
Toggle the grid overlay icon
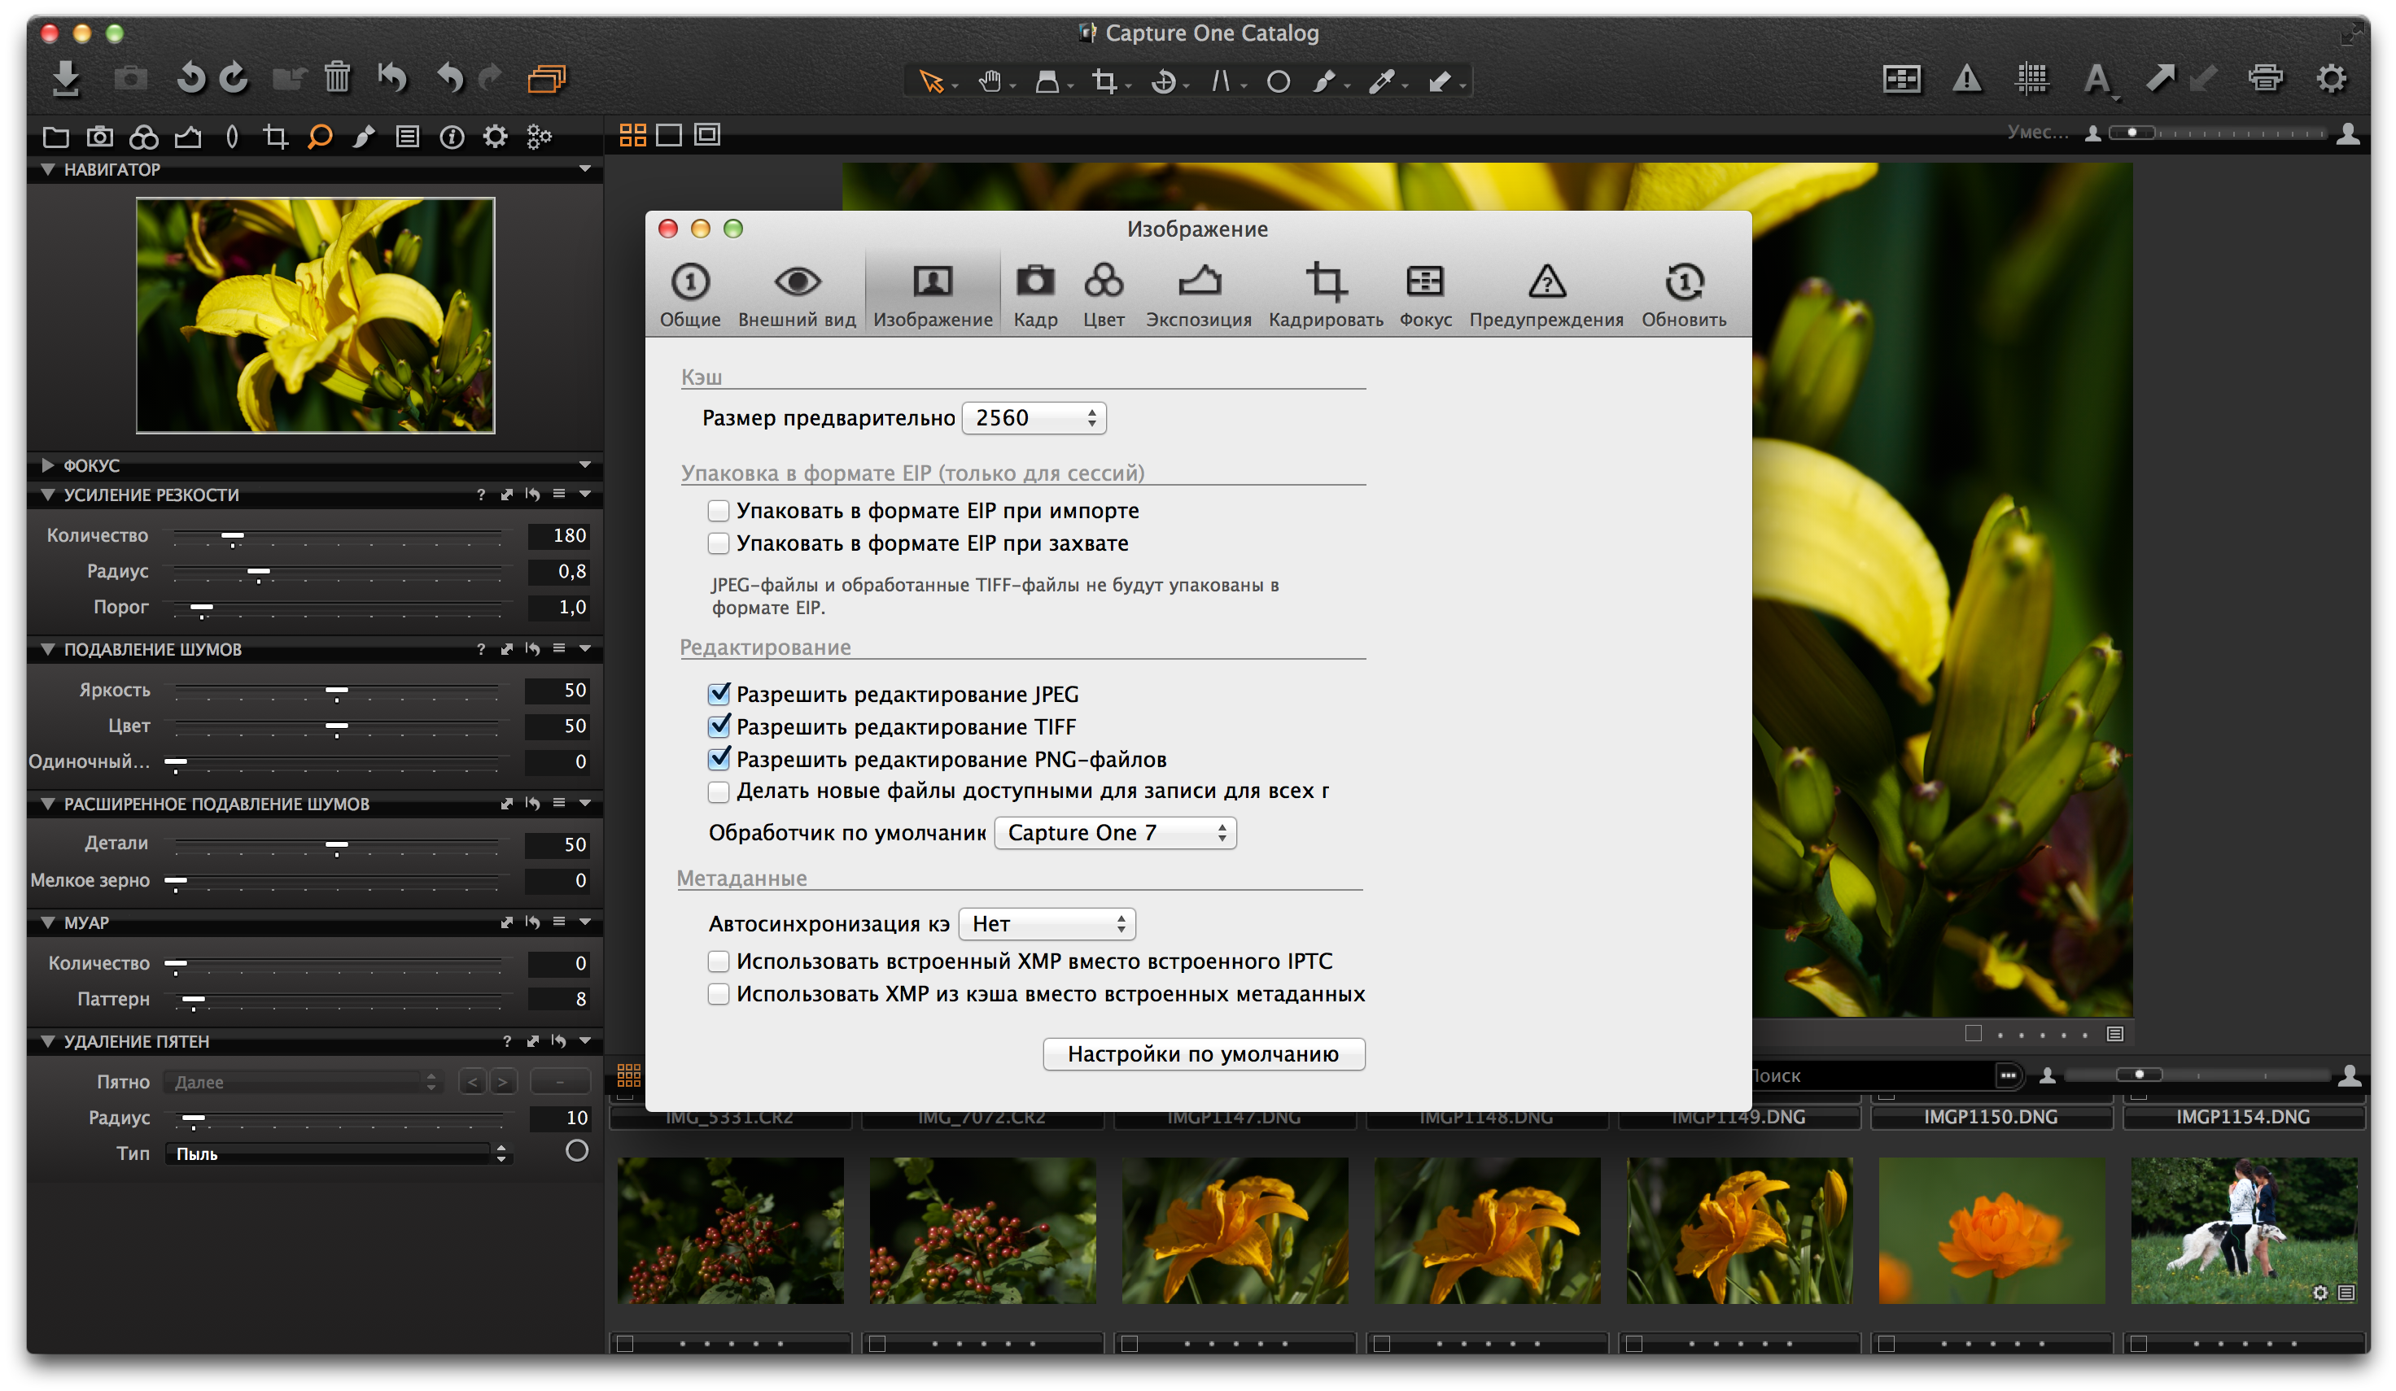(x=2032, y=79)
